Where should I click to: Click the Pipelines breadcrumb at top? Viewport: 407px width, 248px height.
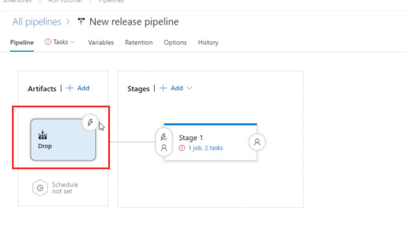coord(111,1)
